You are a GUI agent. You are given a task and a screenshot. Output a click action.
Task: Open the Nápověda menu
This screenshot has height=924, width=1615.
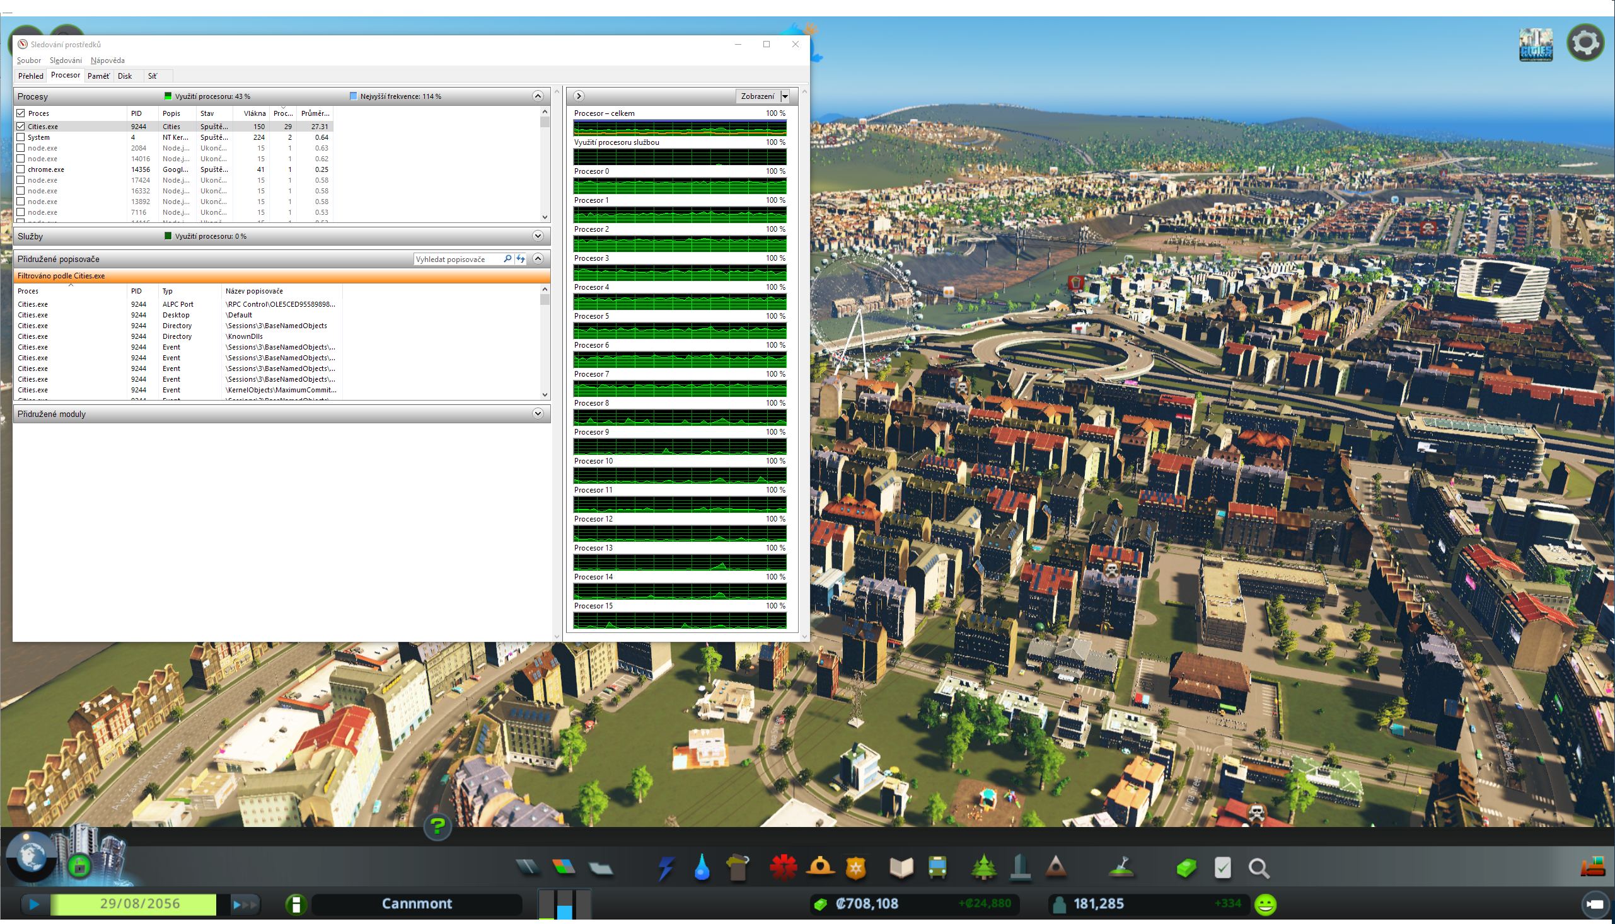107,61
